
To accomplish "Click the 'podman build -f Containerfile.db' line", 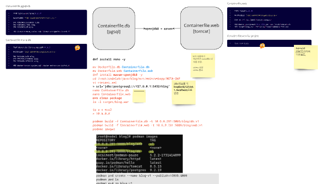I will point(146,121).
